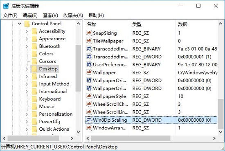Image resolution: width=225 pixels, height=151 pixels.
Task: Click the PowerCfg folder icon
Action: (x=34, y=122)
